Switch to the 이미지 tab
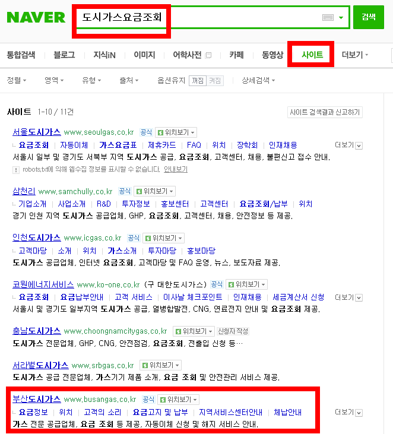Viewport: 393px width, 434px height. click(x=144, y=55)
